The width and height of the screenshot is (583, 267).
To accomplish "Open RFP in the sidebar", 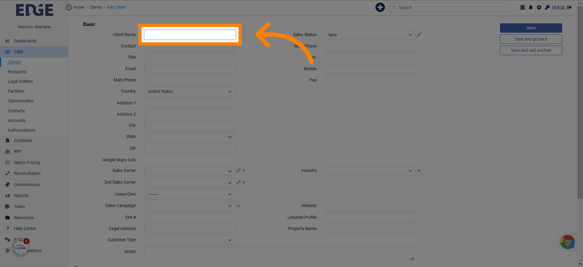I will [x=34, y=152].
